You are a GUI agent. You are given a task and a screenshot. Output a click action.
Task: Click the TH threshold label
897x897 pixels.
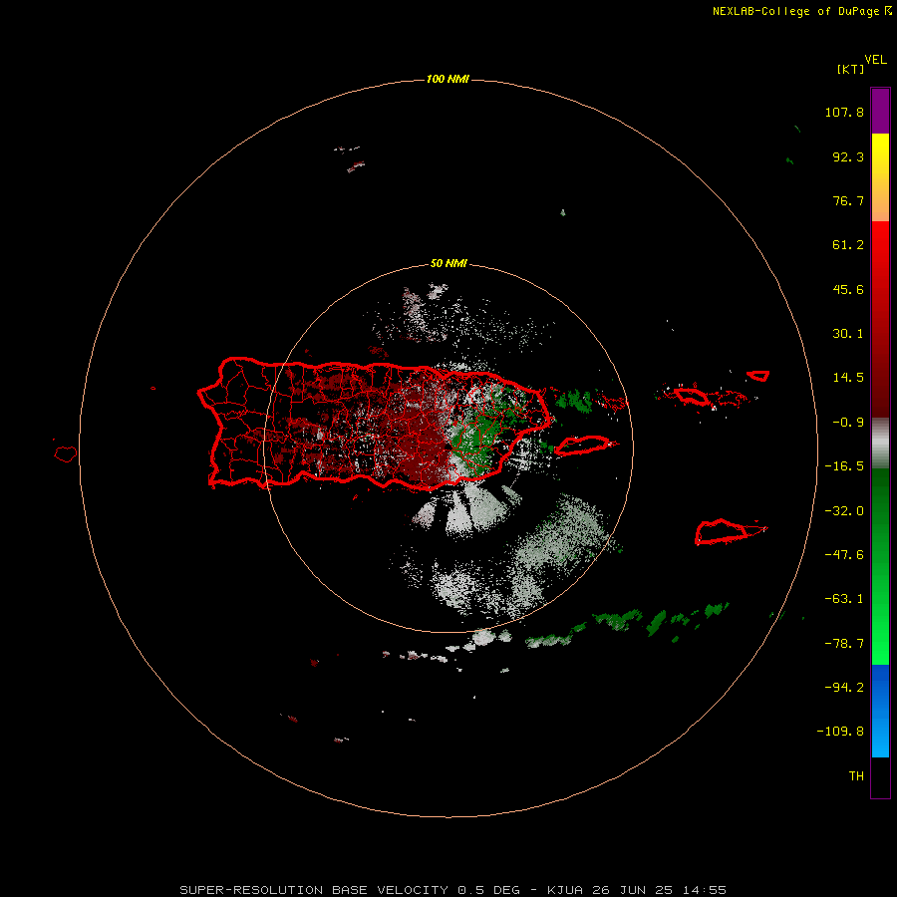point(856,776)
